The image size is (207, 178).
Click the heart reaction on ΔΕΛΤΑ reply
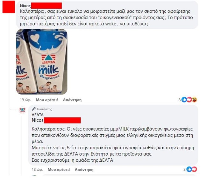[x=194, y=169]
